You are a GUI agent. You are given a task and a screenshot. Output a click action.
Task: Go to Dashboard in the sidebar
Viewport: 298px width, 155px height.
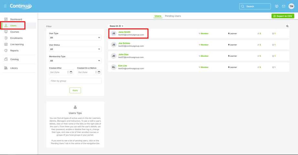(x=16, y=19)
